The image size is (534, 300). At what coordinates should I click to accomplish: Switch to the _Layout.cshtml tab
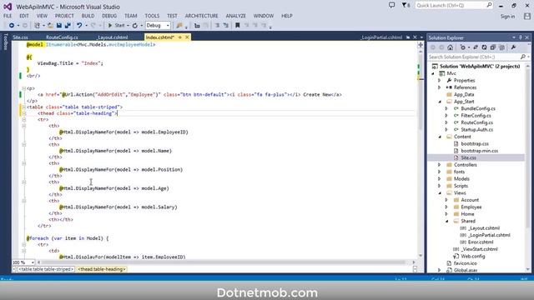(x=113, y=37)
